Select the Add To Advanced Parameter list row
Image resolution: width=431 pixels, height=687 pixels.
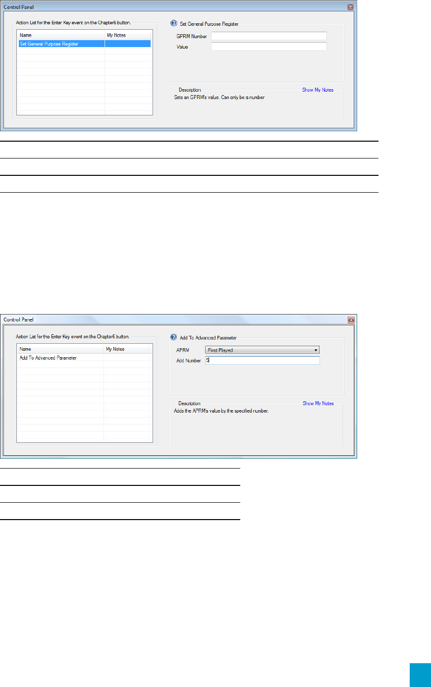tap(84, 358)
